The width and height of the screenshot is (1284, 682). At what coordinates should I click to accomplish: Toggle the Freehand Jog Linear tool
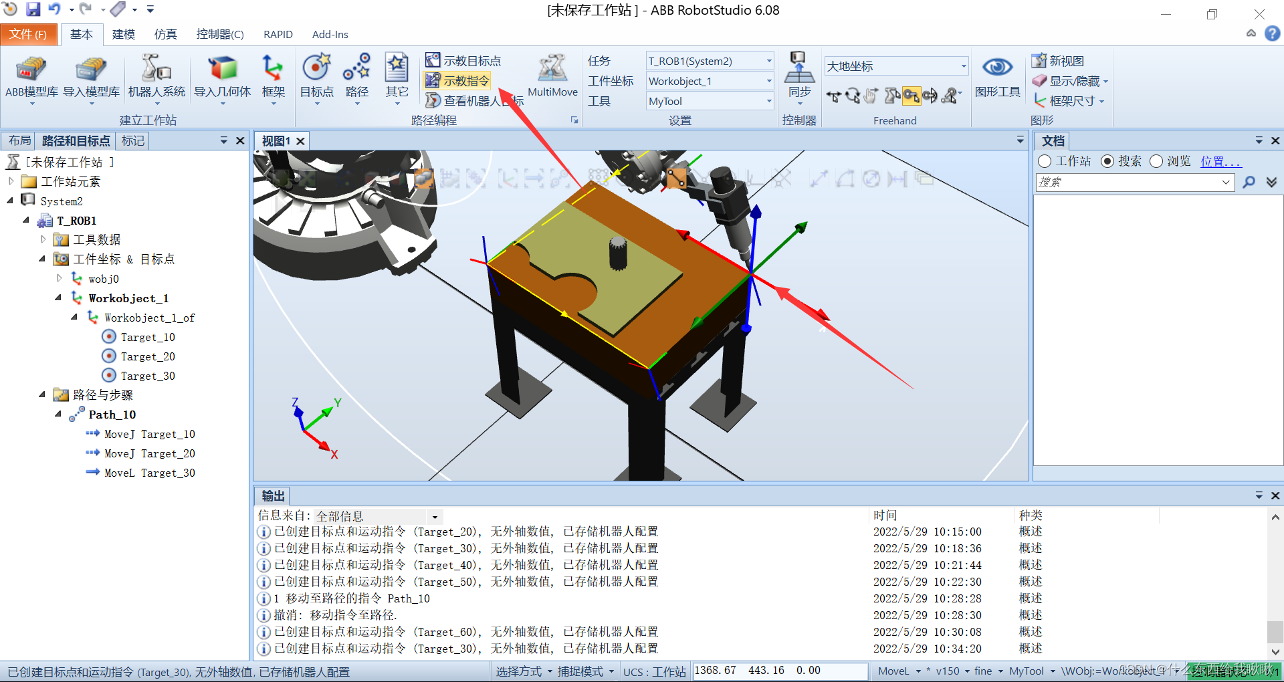tap(912, 96)
